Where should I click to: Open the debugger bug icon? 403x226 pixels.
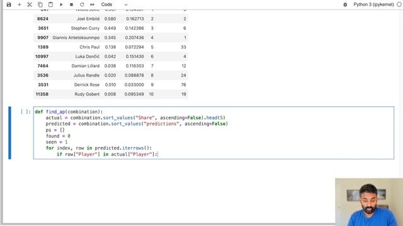[x=345, y=4]
